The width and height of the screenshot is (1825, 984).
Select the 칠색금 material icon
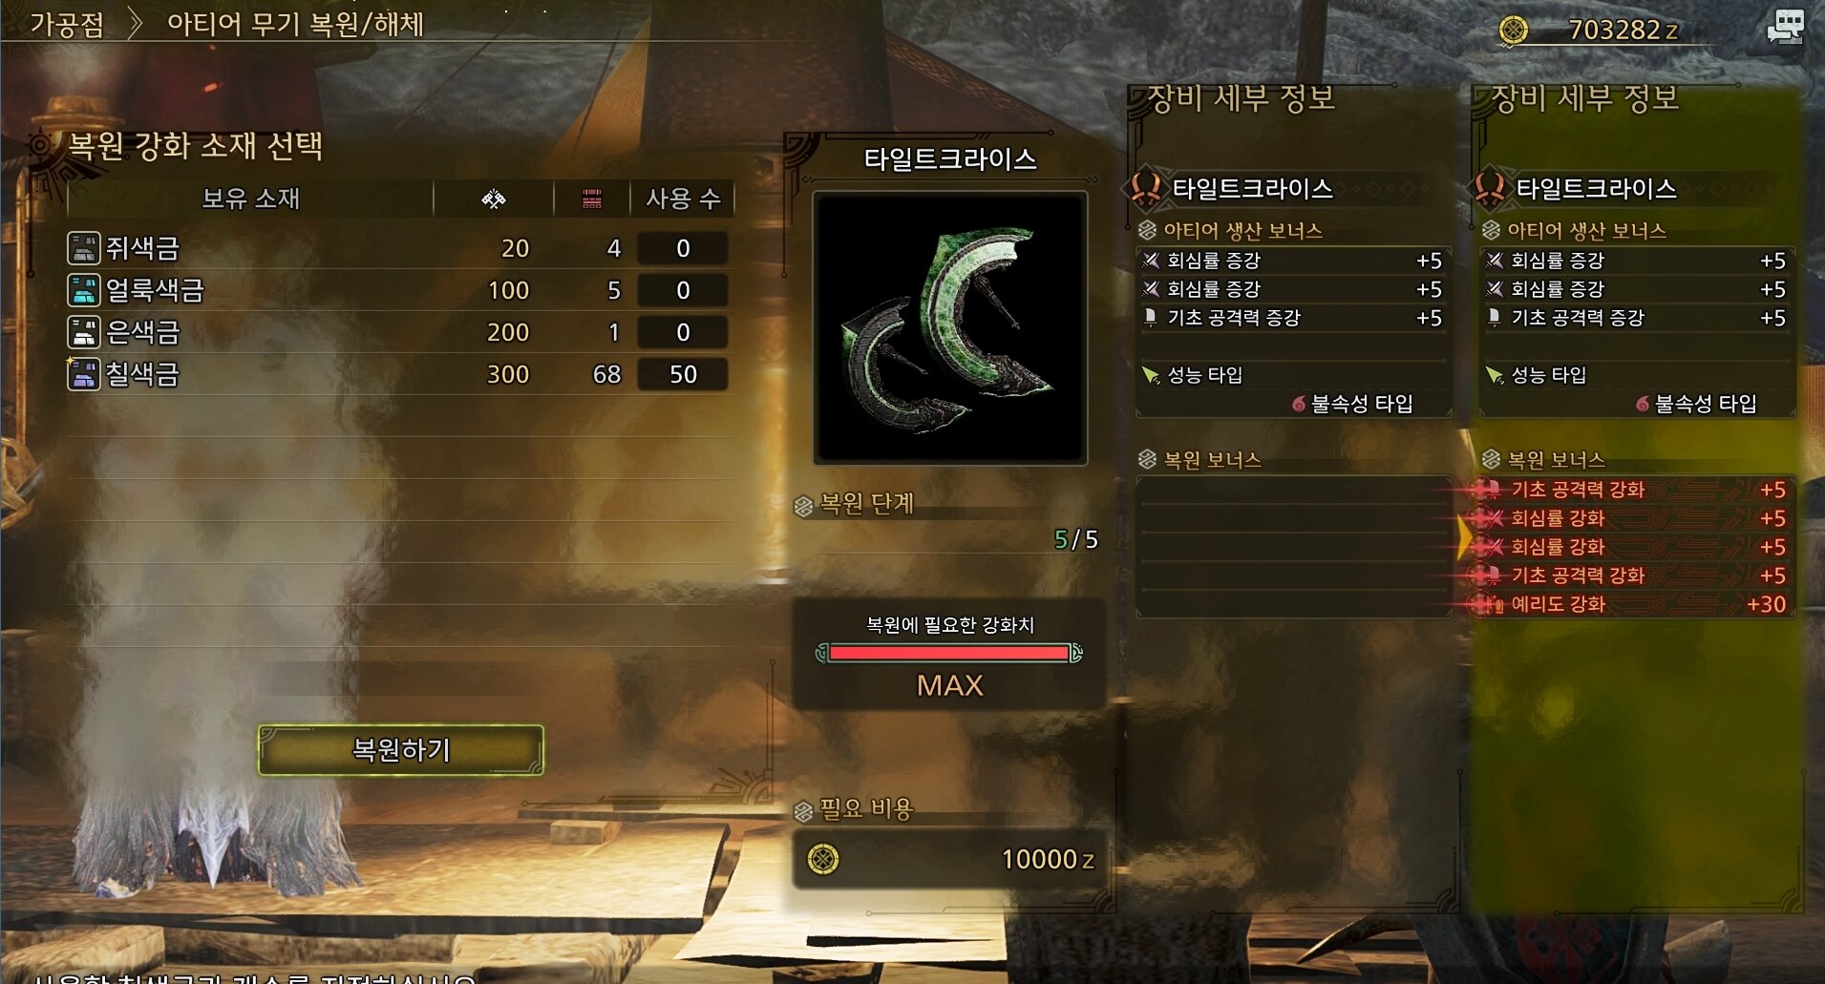(x=84, y=374)
